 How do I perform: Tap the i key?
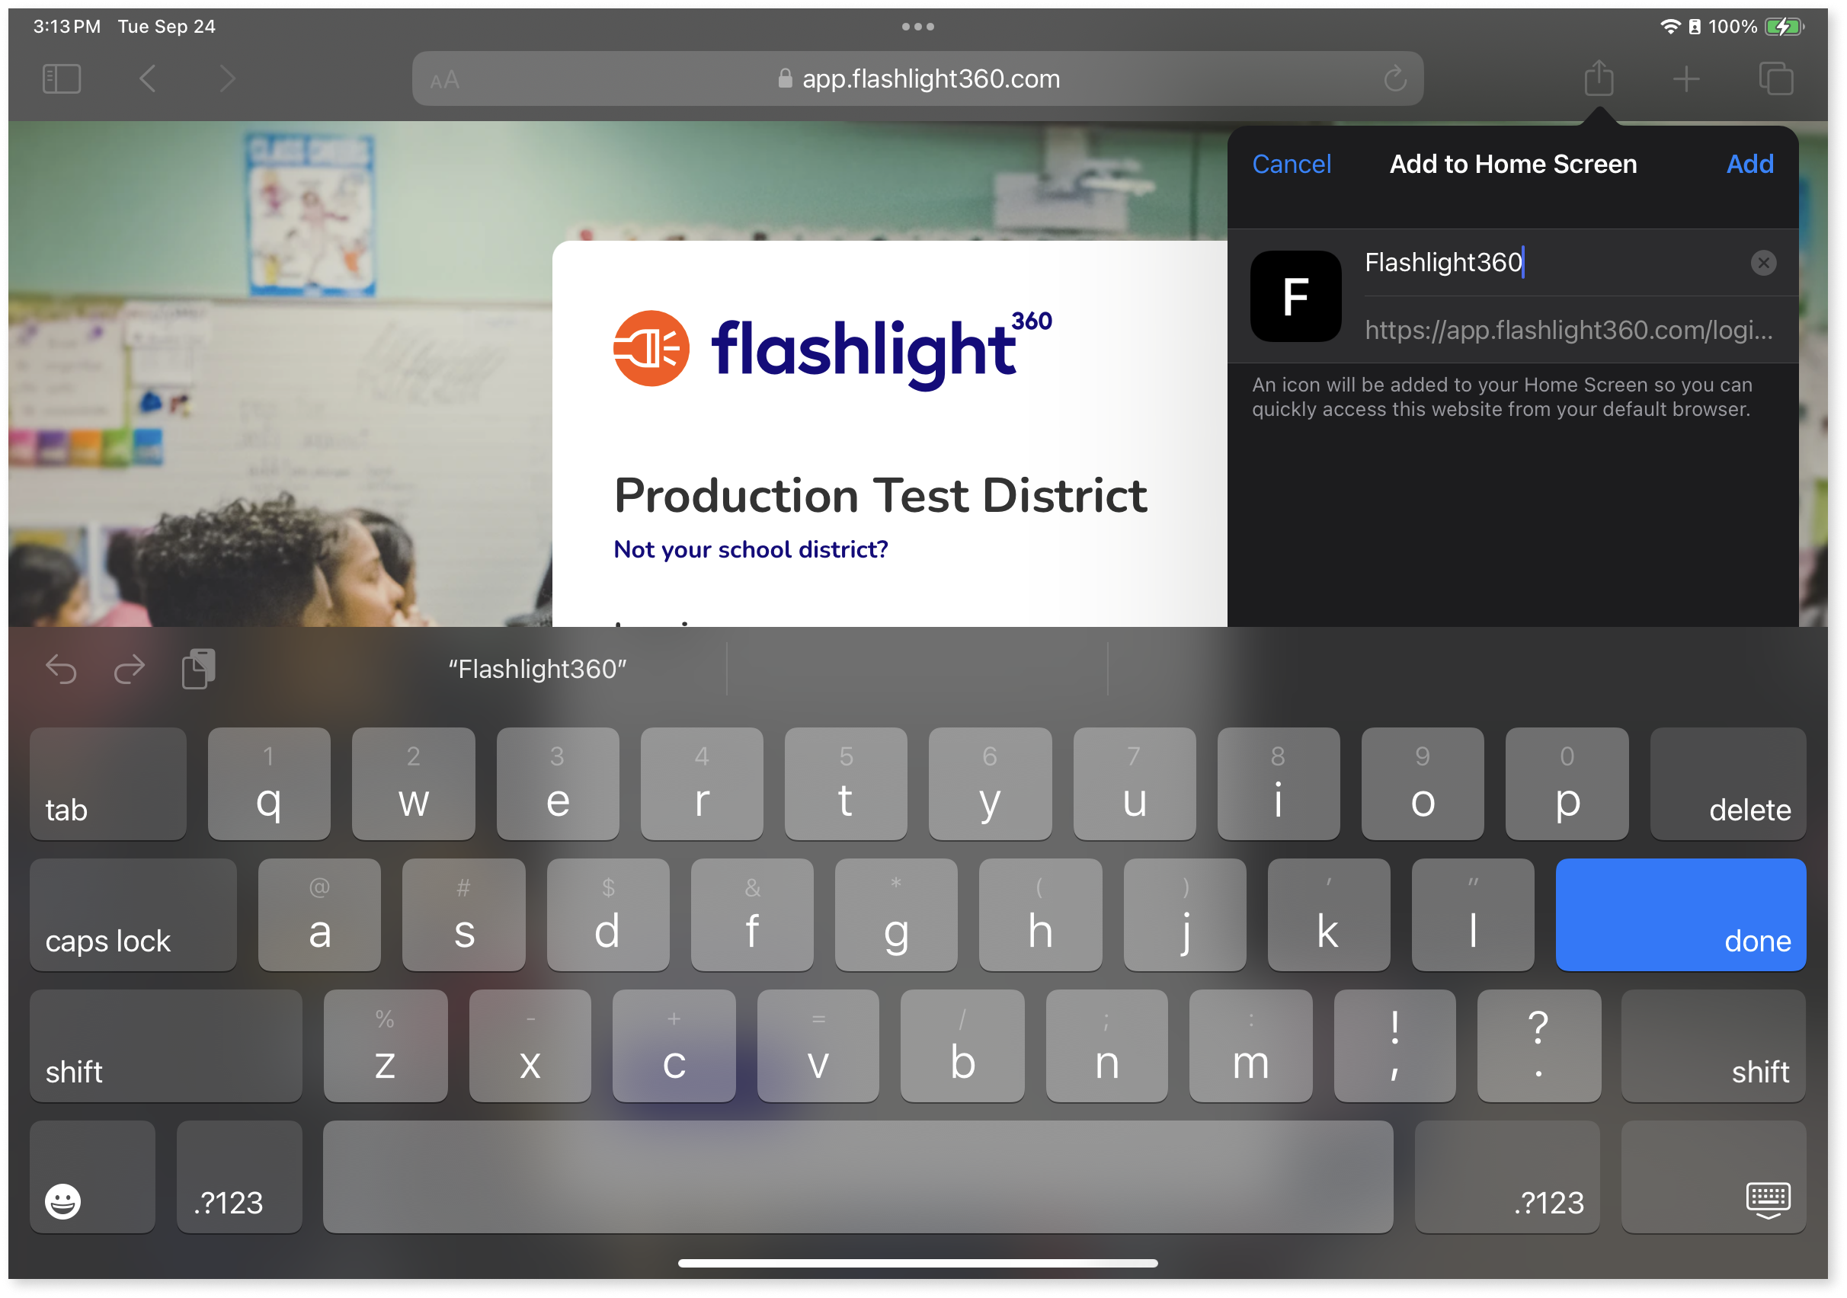tap(1279, 784)
